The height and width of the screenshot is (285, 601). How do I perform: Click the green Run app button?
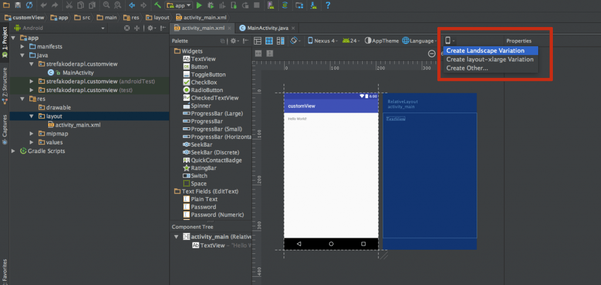(200, 5)
